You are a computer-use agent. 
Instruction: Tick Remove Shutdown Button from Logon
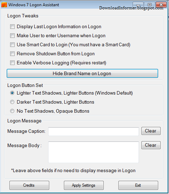[12, 54]
